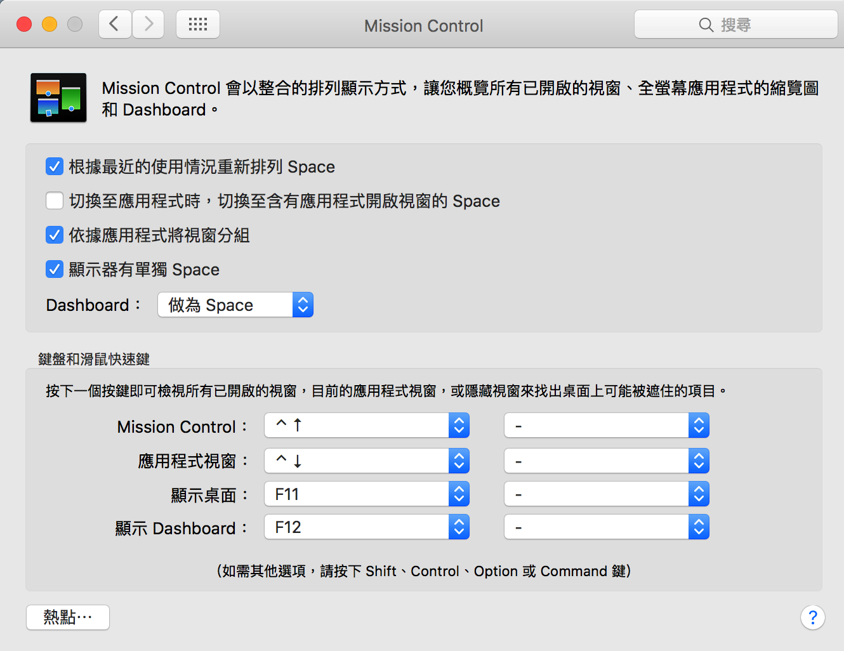Close the window with the red button
Image resolution: width=844 pixels, height=651 pixels.
coord(24,25)
